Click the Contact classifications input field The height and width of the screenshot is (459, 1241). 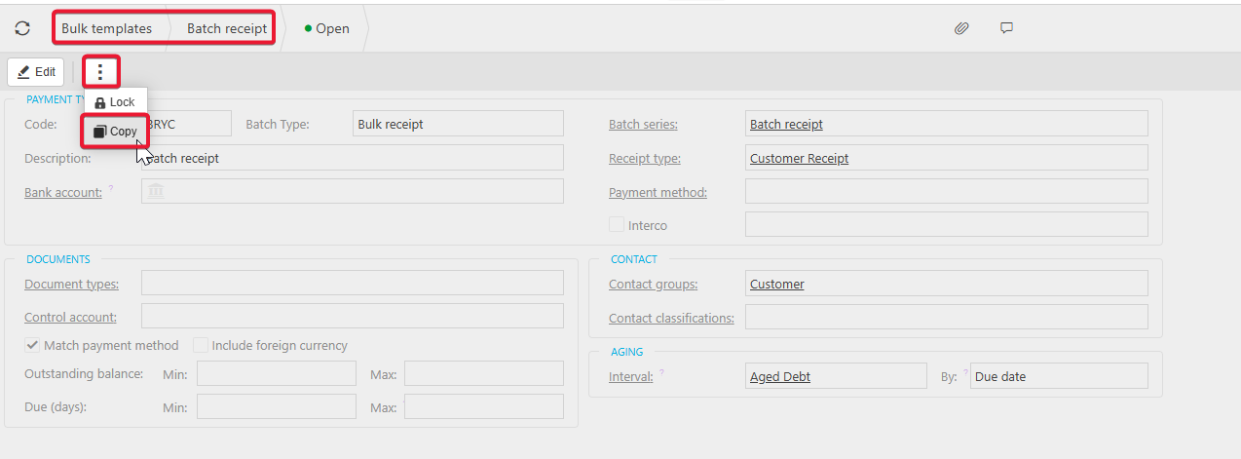click(947, 317)
